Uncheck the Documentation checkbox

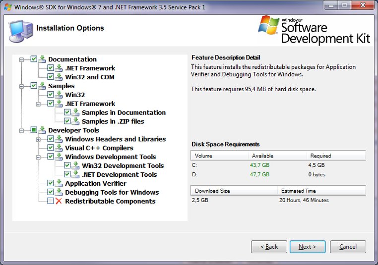tap(34, 59)
